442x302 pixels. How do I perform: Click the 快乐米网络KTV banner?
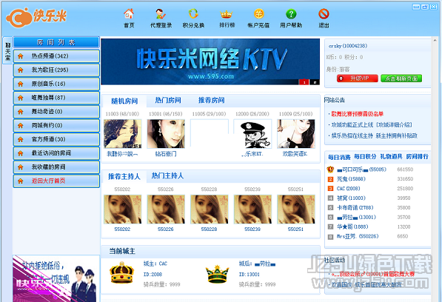[210, 61]
